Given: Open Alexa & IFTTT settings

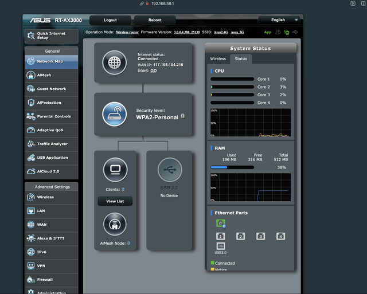Looking at the screenshot, I should [51, 238].
